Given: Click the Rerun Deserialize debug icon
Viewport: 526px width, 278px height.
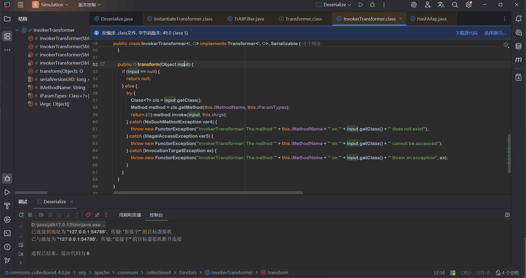Looking at the screenshot, I should [x=21, y=215].
